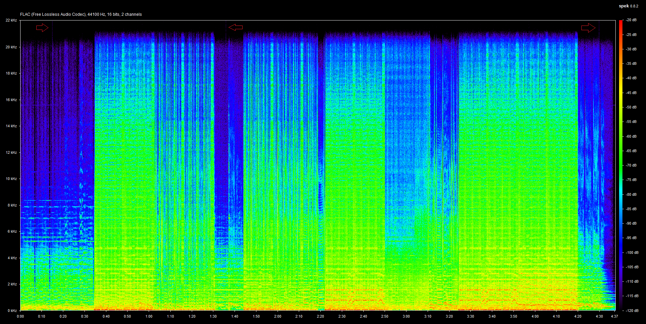This screenshot has width=646, height=324.
Task: Click the '22 kHz' frequency axis label
Action: pos(11,20)
